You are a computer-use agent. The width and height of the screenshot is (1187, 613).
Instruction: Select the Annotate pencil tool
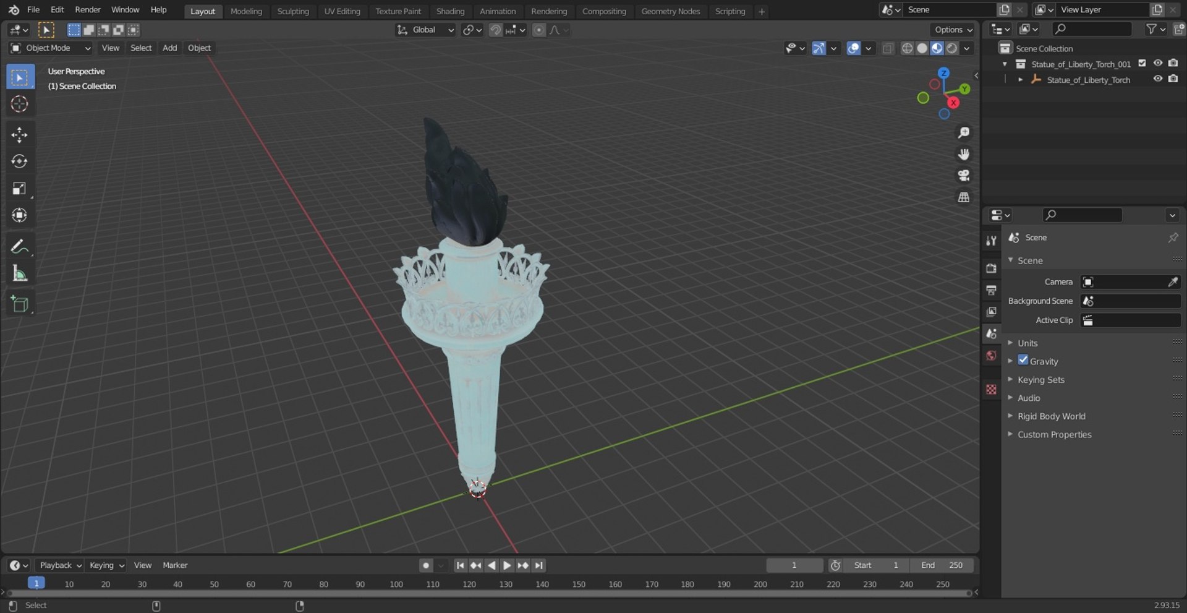click(19, 247)
